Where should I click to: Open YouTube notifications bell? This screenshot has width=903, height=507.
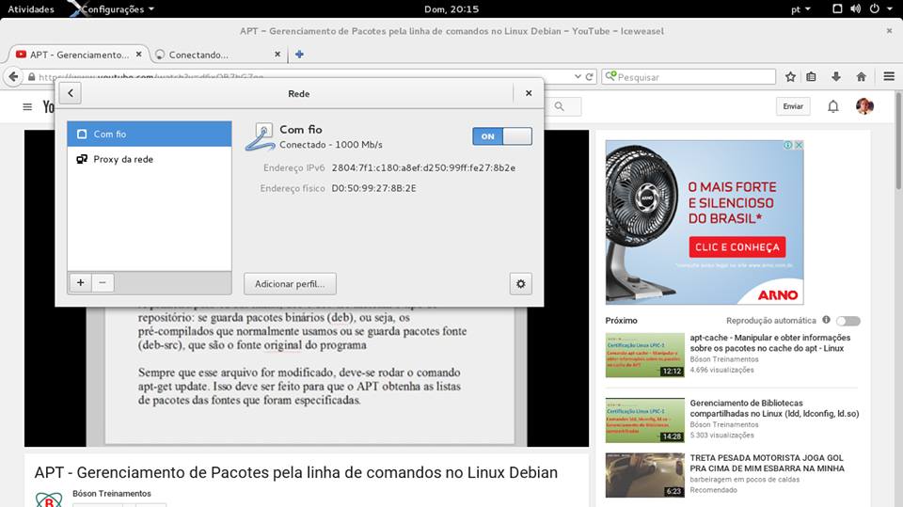832,106
